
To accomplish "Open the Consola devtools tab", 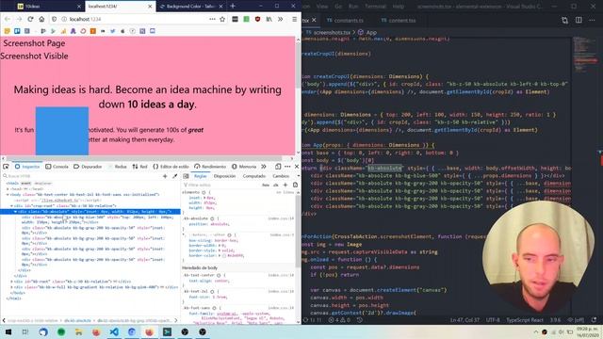I will pos(57,167).
